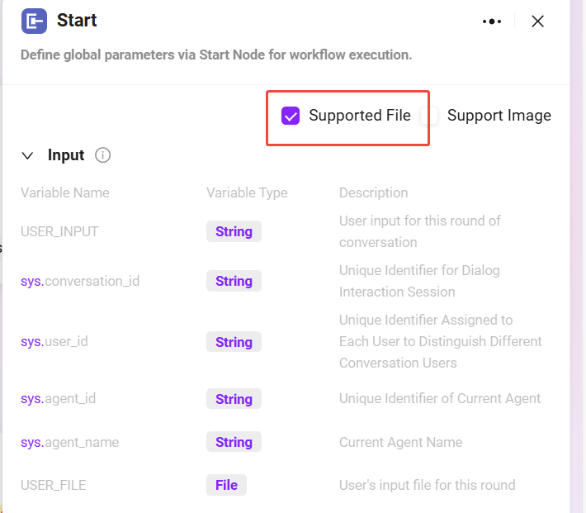
Task: Select the sys.agent_name variable
Action: point(69,442)
